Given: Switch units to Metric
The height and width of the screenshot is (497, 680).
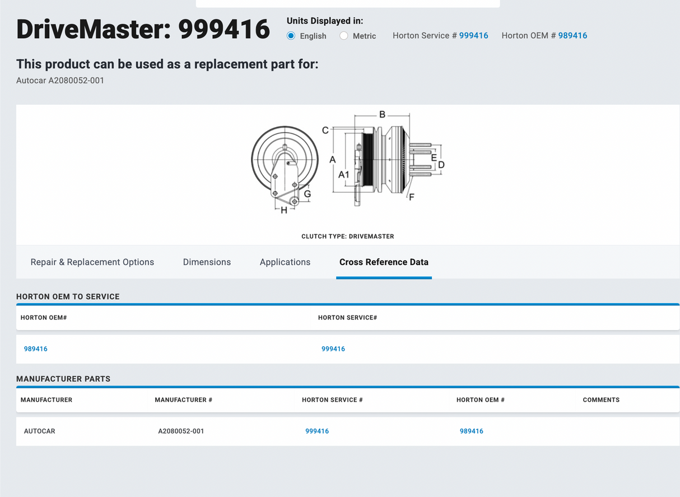Looking at the screenshot, I should pos(344,36).
